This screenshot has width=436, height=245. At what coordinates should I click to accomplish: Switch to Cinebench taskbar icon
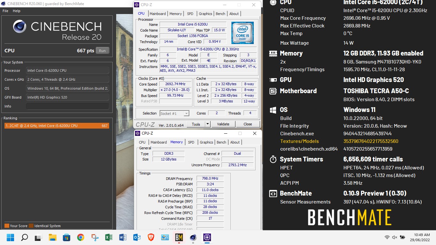193,237
